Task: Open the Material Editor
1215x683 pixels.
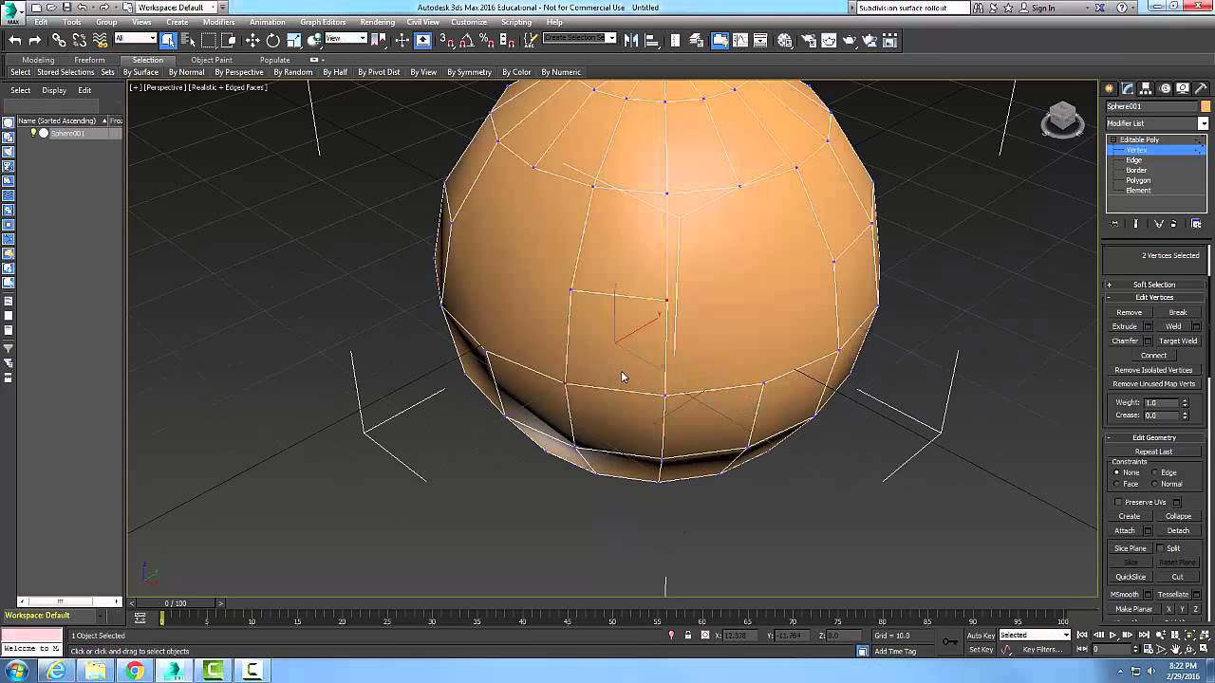Action: click(x=785, y=40)
